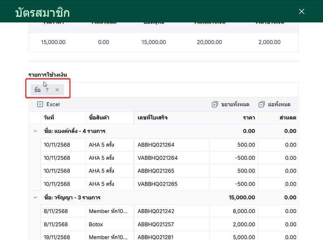The height and width of the screenshot is (240, 323).
Task: Click the ชื่อ: วรัญญา - 3 รายการ group title
Action: (x=72, y=198)
